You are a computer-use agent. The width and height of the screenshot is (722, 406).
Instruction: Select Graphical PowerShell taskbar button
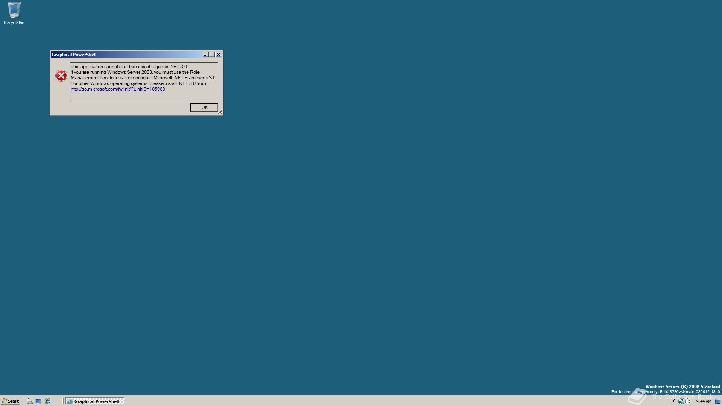[95, 401]
